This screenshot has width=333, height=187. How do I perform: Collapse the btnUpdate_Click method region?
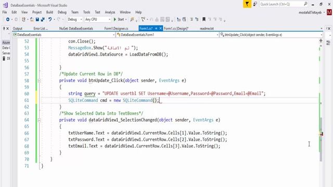point(40,81)
